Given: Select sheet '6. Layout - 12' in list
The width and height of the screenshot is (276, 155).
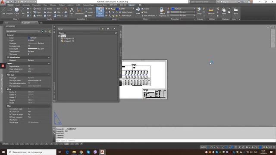Looking at the screenshot, I should [x=67, y=38].
